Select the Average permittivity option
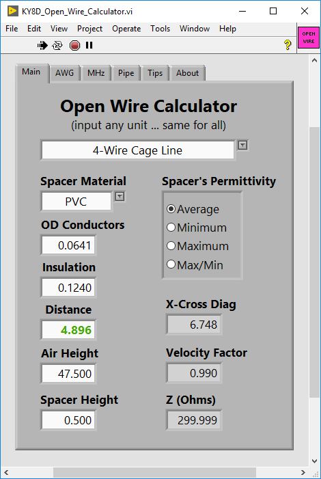The image size is (321, 479). (x=193, y=209)
